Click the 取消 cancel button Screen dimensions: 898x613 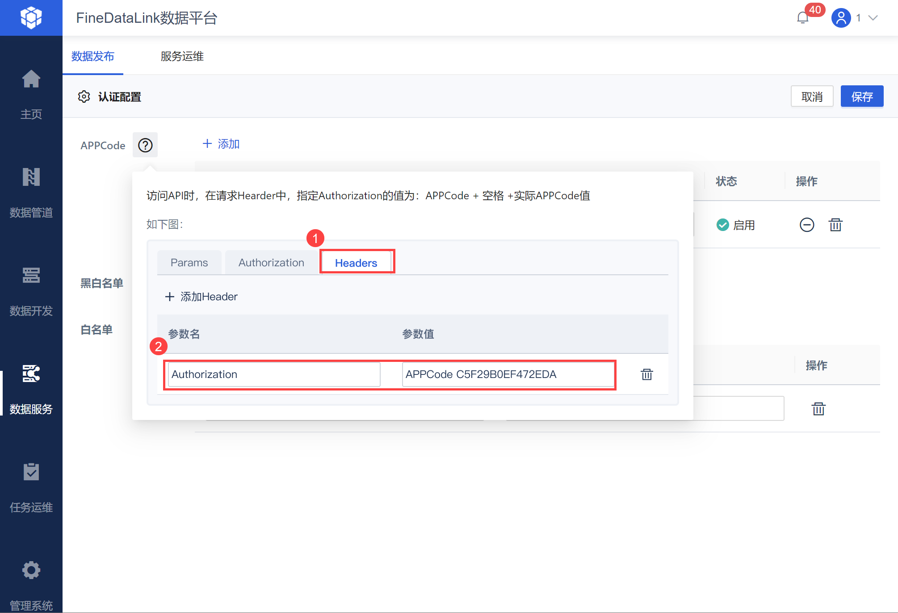(x=812, y=97)
